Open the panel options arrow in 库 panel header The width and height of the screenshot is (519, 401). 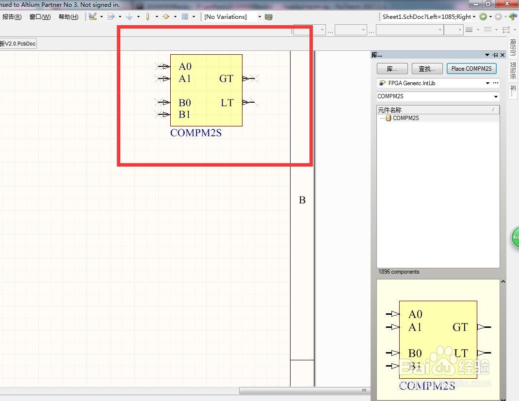point(487,55)
